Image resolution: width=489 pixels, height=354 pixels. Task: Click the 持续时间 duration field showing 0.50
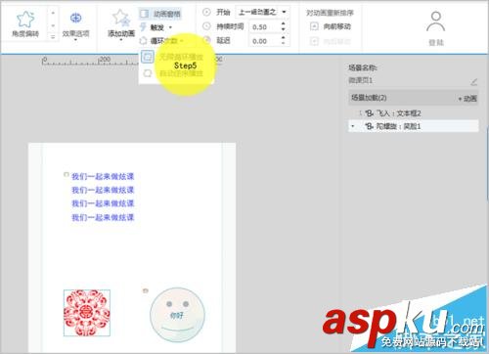[265, 27]
